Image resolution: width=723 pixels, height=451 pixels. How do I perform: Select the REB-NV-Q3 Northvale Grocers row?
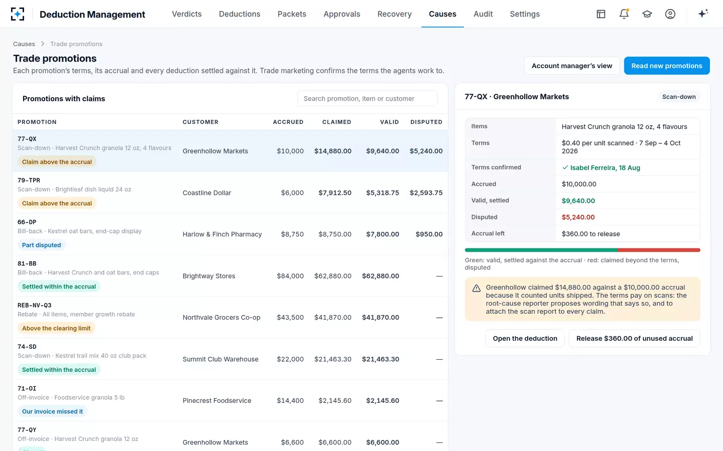point(230,317)
